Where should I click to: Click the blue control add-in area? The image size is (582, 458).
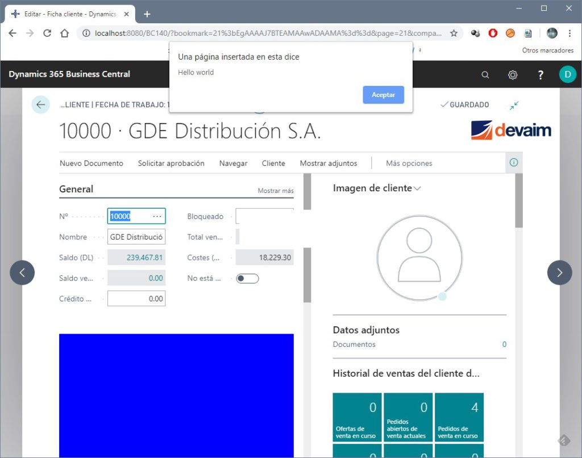pyautogui.click(x=176, y=396)
